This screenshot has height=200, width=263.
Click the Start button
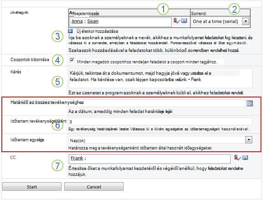pos(32,187)
